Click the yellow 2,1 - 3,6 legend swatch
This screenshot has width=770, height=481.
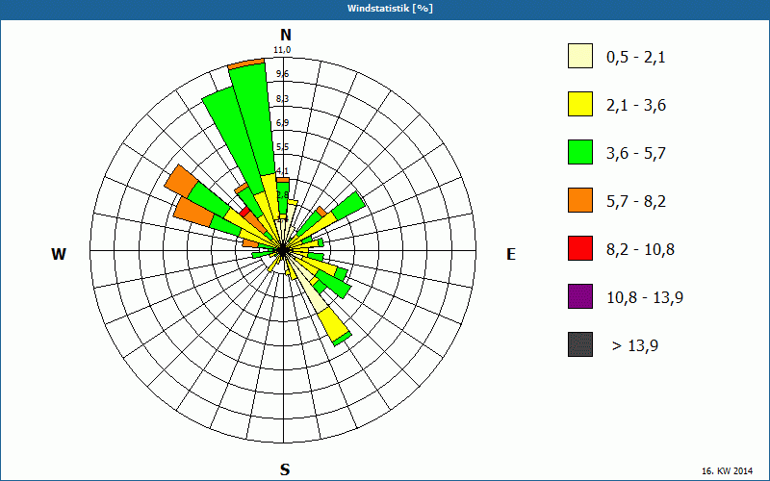[x=580, y=104]
